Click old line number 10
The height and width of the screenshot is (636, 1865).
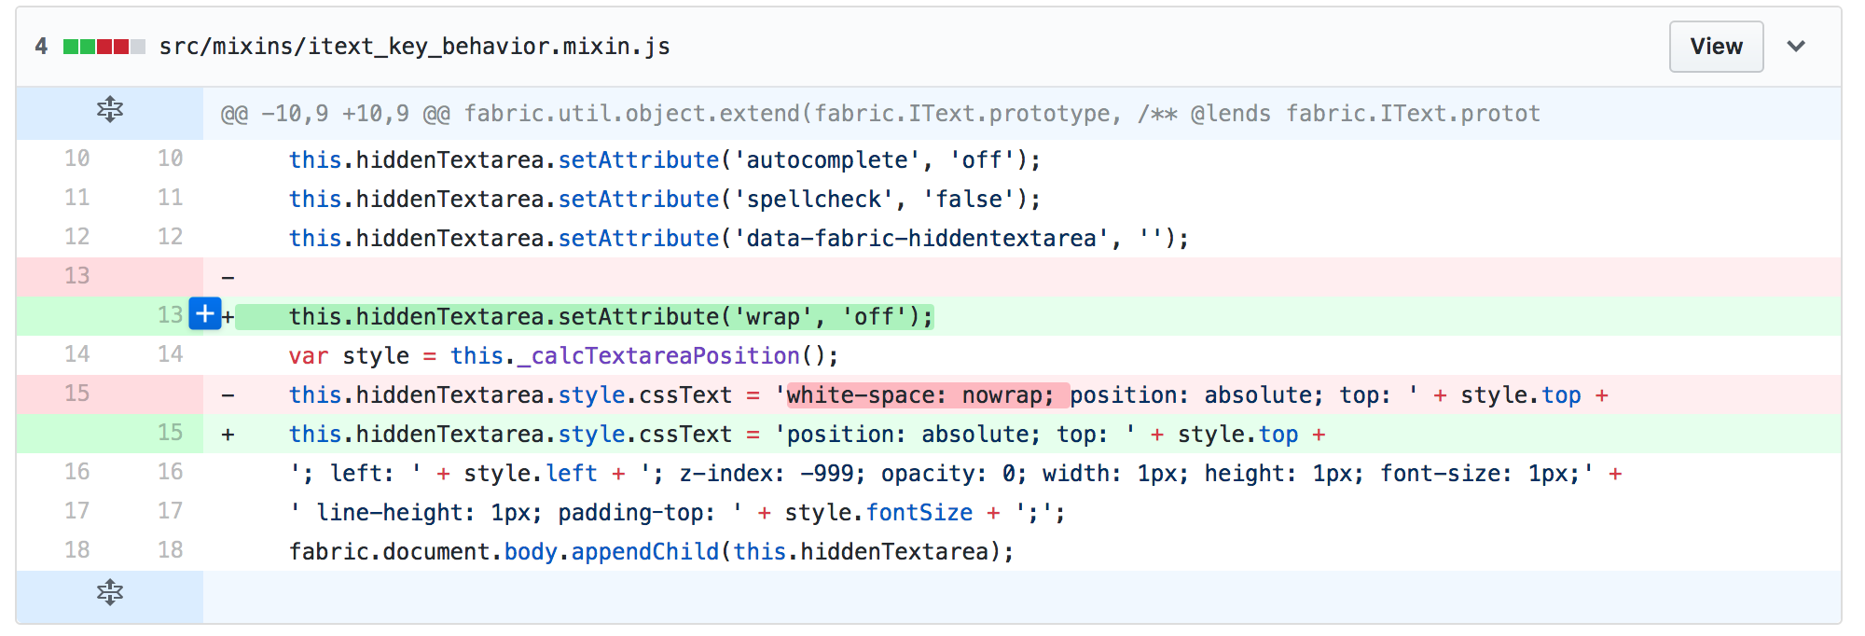click(76, 159)
